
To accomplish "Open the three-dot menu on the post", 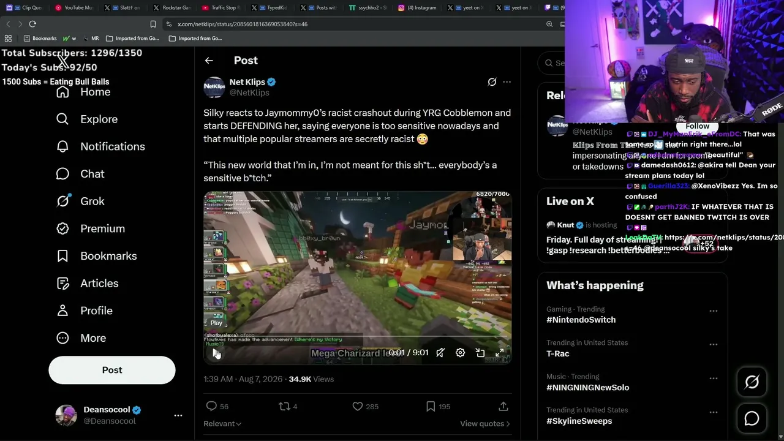I will (x=507, y=82).
